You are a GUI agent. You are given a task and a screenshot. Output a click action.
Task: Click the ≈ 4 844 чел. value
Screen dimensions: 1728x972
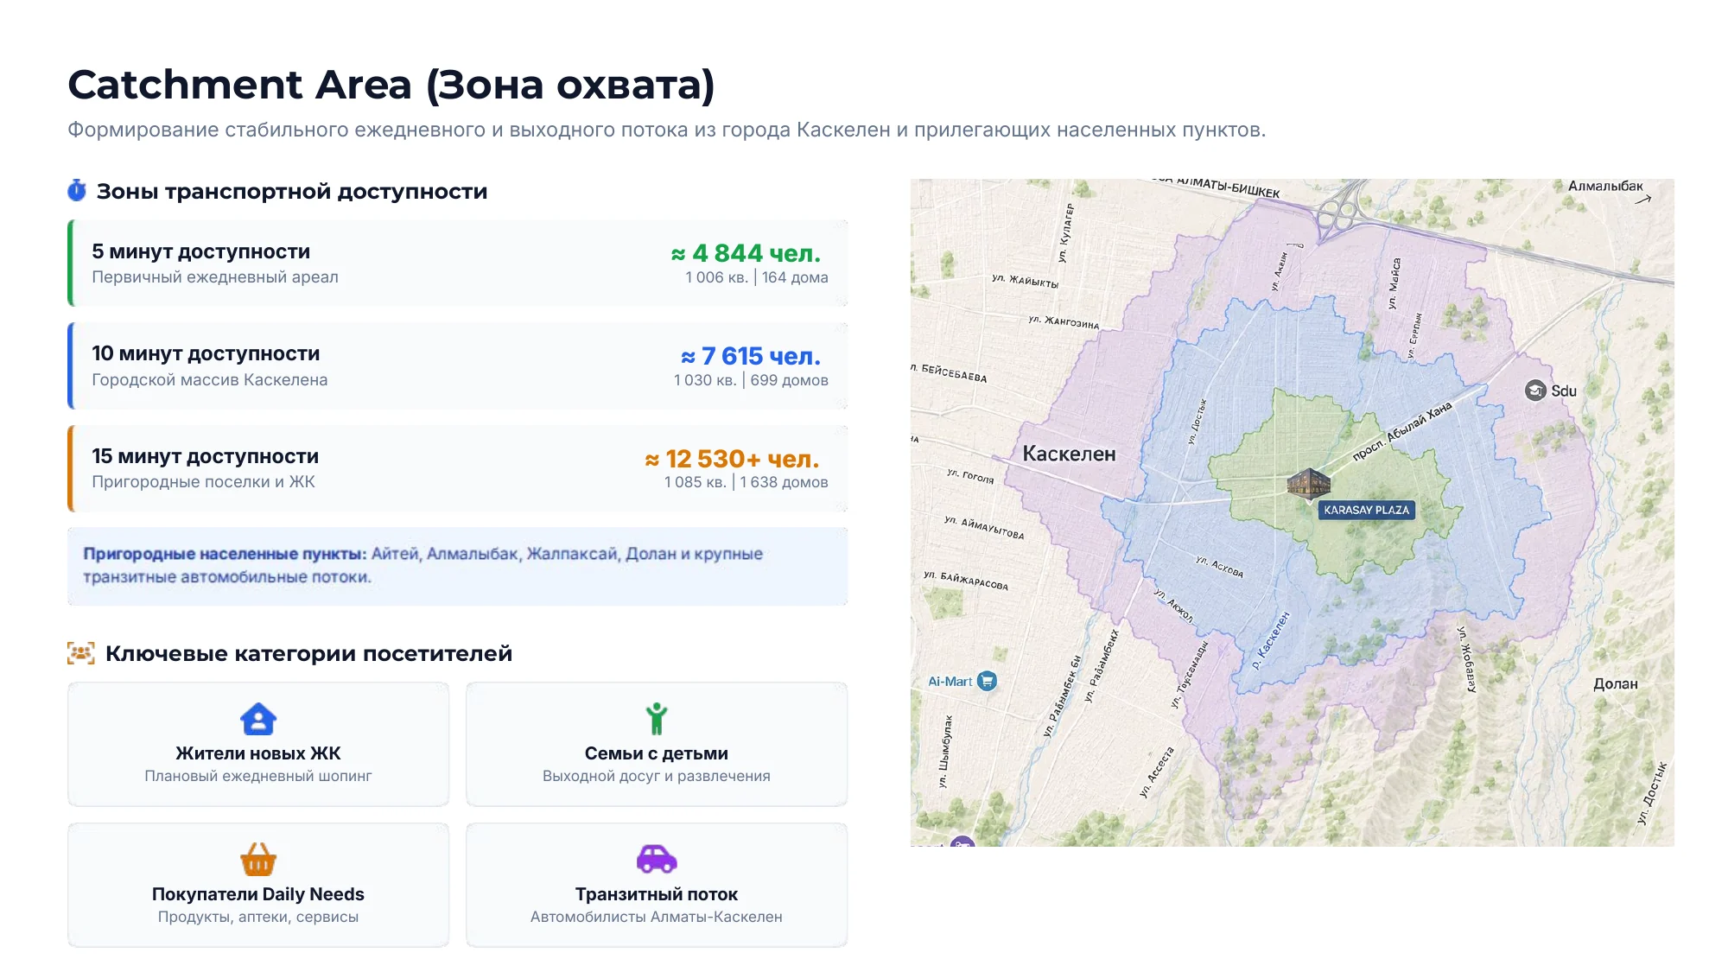(x=746, y=253)
